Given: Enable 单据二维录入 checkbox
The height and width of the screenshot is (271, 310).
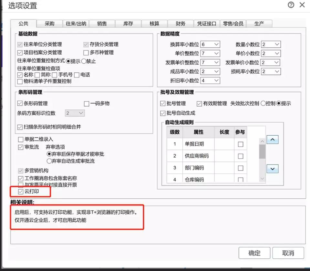Looking at the screenshot, I should [21, 140].
